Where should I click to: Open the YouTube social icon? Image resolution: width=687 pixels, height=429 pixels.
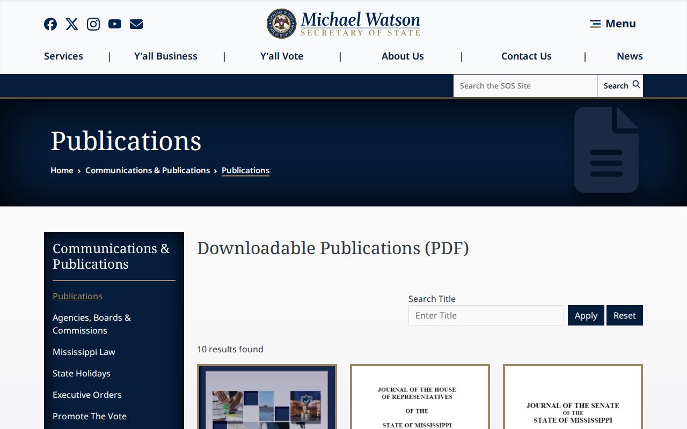point(115,24)
